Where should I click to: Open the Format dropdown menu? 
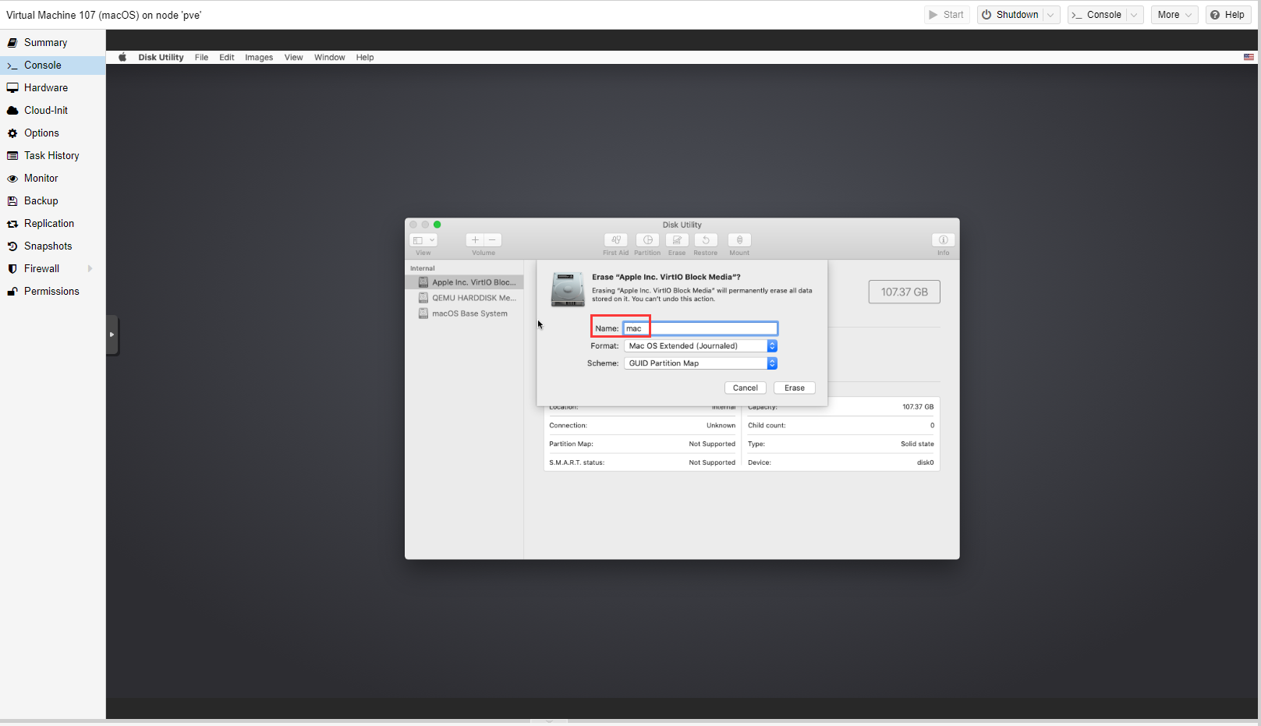coord(700,346)
